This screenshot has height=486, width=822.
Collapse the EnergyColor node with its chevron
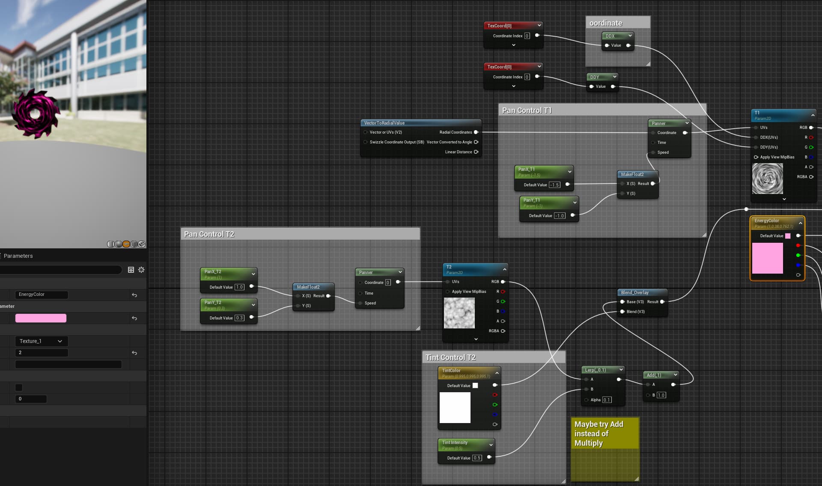click(x=800, y=223)
